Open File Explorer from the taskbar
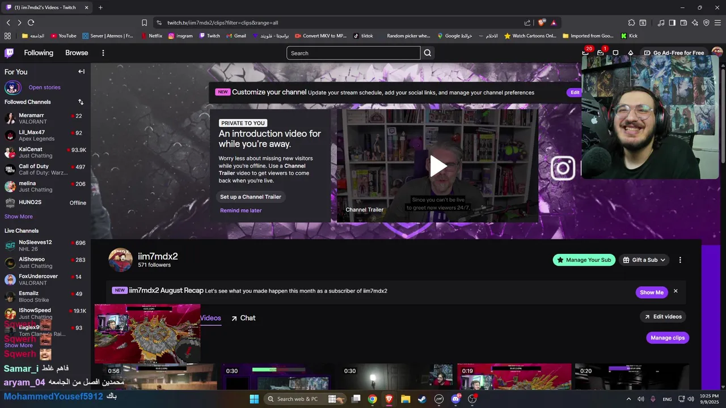Image resolution: width=726 pixels, height=408 pixels. tap(406, 399)
